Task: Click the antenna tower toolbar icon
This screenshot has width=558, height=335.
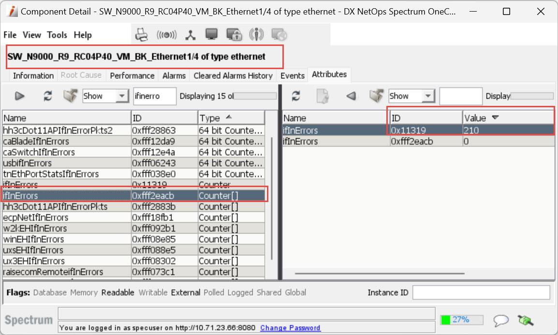Action: point(256,34)
